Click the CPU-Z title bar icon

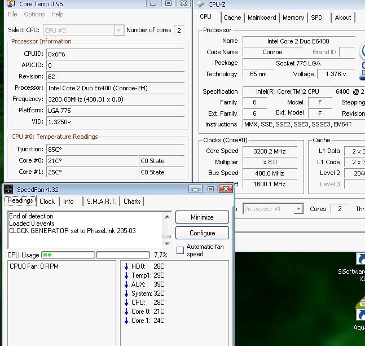(200, 4)
